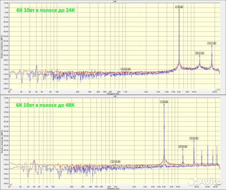Click the green "6К 10вт в полосе до 48К" annotation
This screenshot has width=226, height=190.
point(45,105)
